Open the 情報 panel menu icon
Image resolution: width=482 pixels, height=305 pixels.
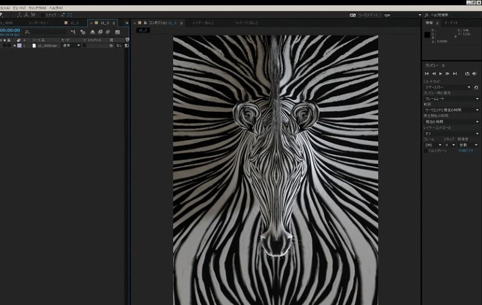click(x=437, y=23)
